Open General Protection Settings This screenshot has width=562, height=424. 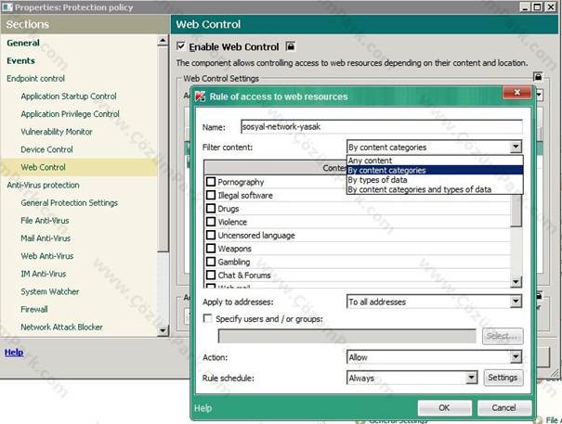click(x=70, y=202)
